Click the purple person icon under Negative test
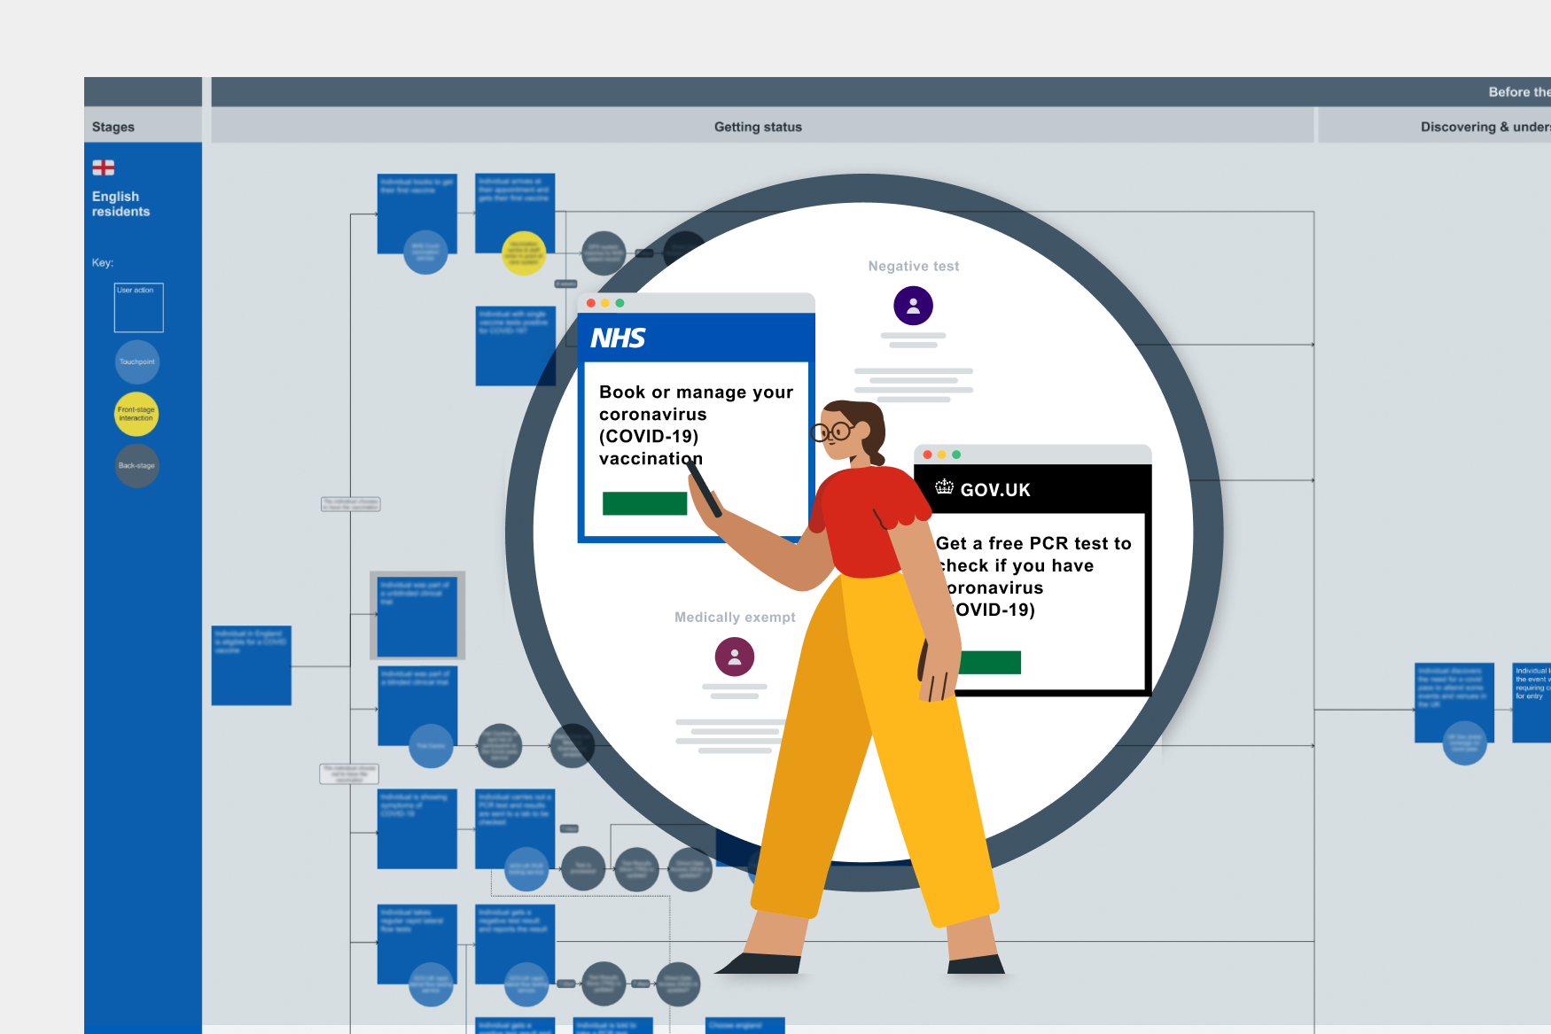1551x1034 pixels. [x=913, y=306]
